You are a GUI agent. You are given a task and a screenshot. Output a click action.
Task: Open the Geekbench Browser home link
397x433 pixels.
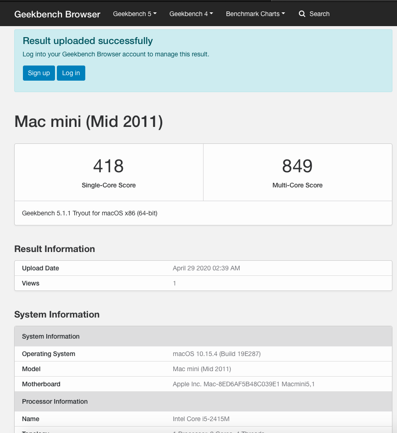[x=57, y=14]
